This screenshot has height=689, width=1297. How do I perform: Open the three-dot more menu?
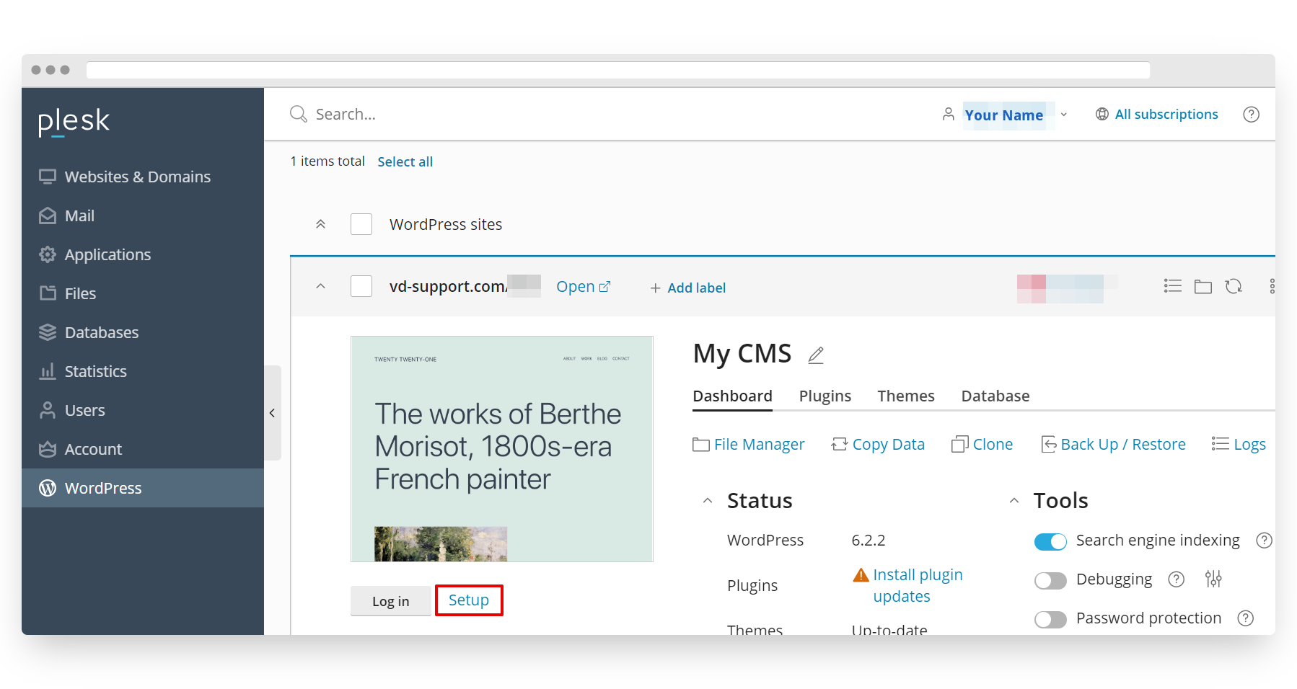pyautogui.click(x=1272, y=286)
